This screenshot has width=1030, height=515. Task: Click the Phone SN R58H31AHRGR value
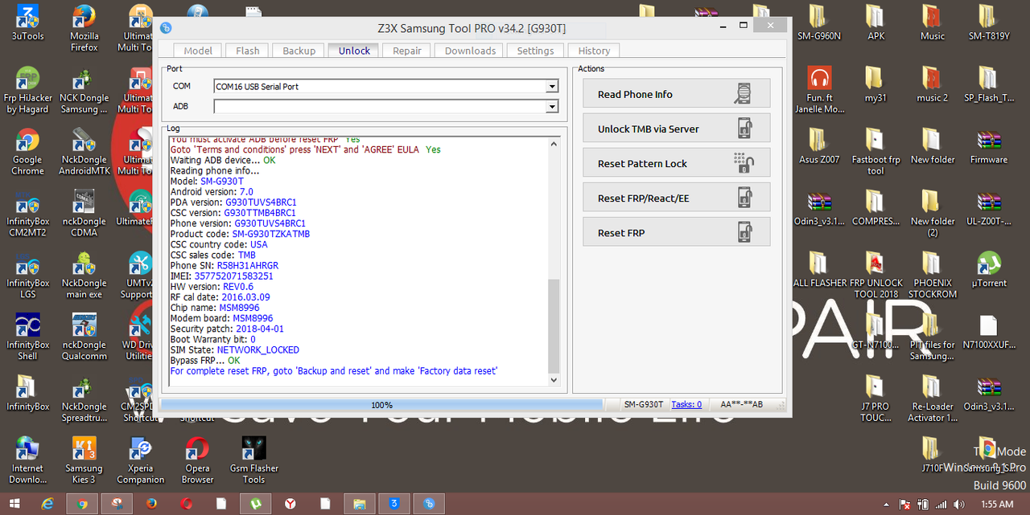[248, 265]
